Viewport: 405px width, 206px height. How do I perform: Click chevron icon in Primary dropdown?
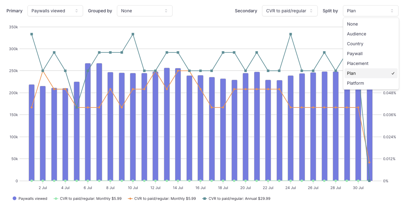click(77, 11)
